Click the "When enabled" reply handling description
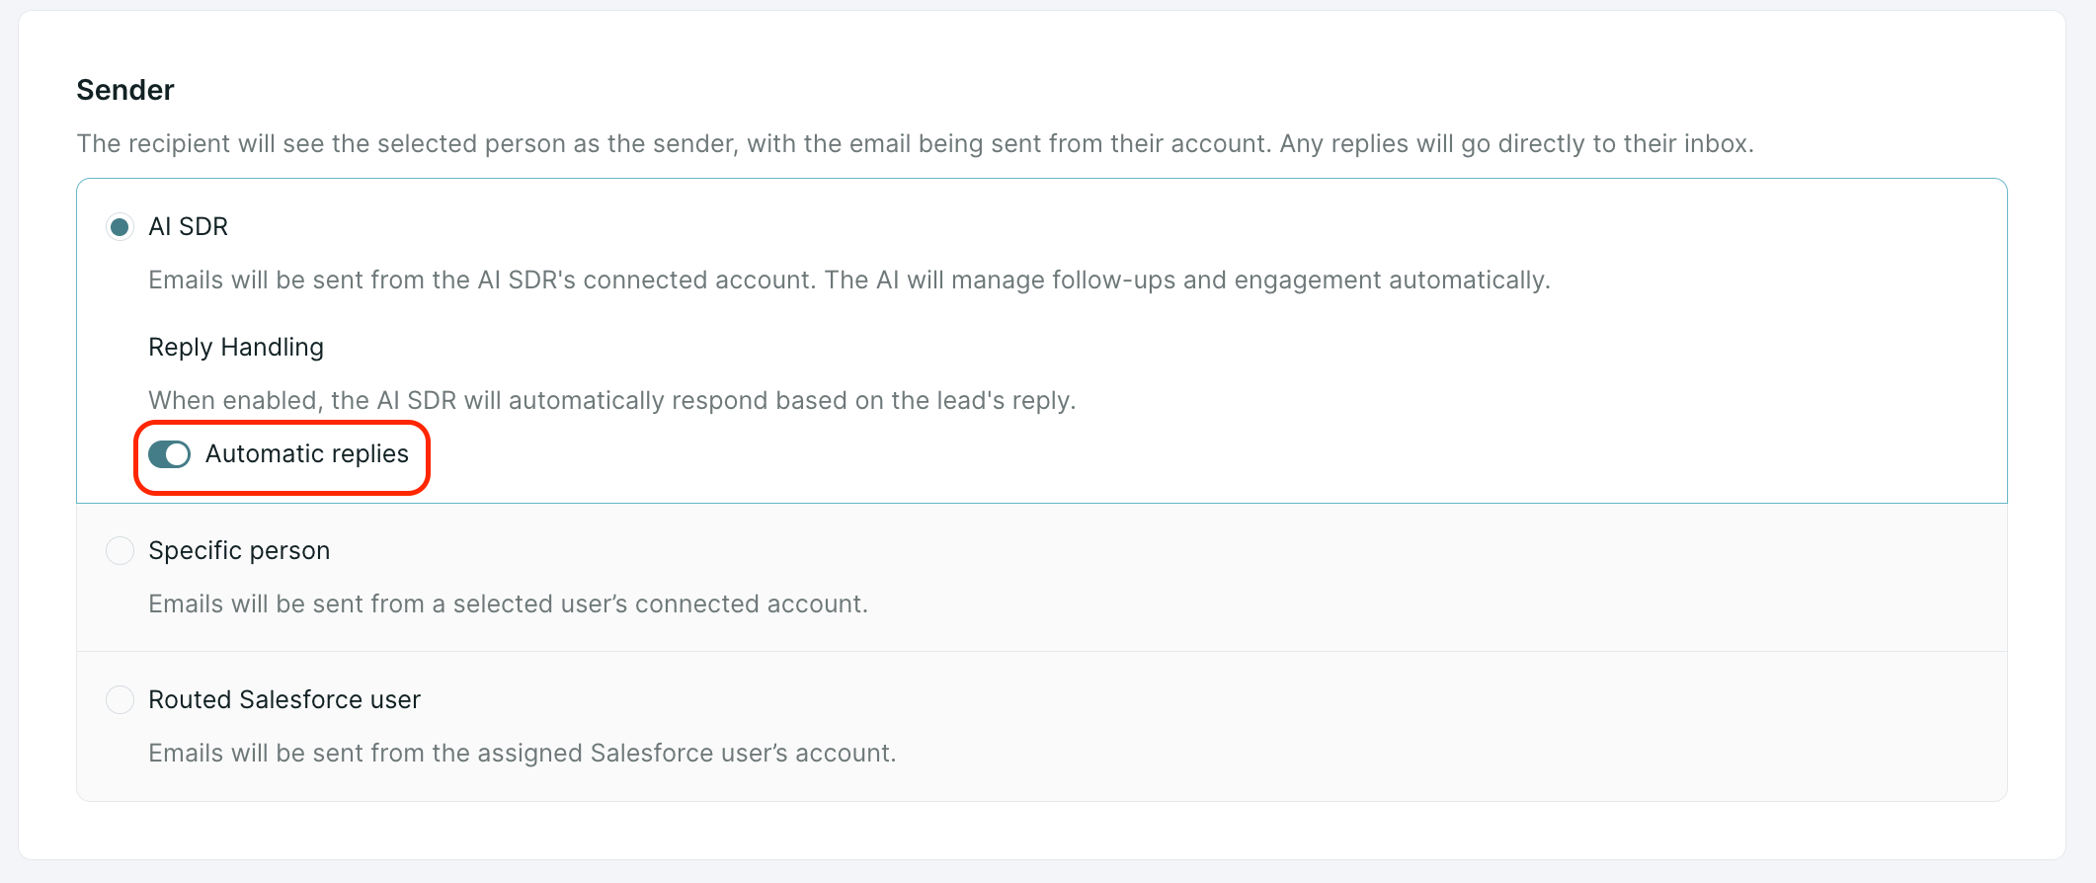The width and height of the screenshot is (2096, 883). click(x=611, y=401)
